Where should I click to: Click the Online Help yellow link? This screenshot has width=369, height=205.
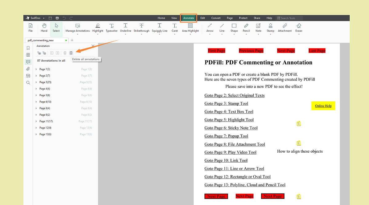tap(323, 106)
